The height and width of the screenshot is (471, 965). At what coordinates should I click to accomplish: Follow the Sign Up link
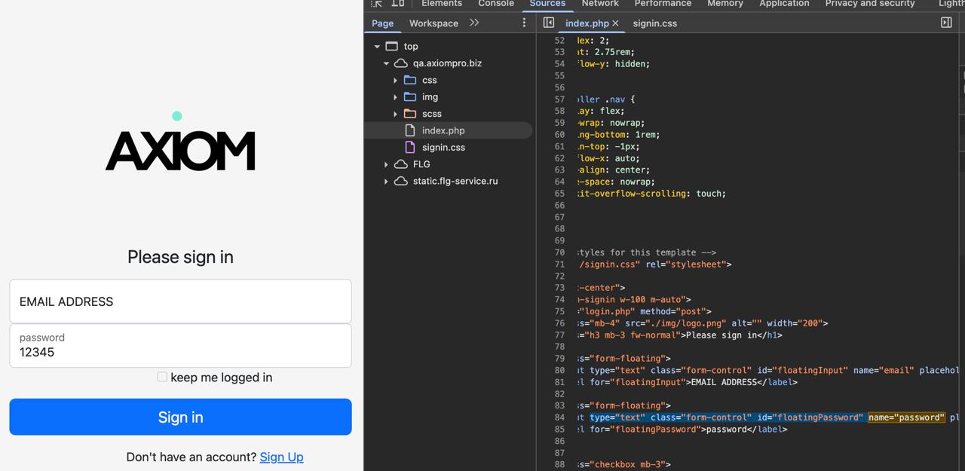[x=281, y=457]
